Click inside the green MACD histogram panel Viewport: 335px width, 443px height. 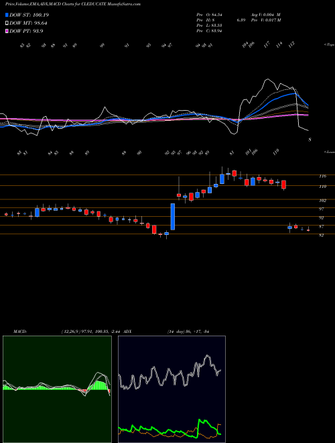pyautogui.click(x=57, y=389)
